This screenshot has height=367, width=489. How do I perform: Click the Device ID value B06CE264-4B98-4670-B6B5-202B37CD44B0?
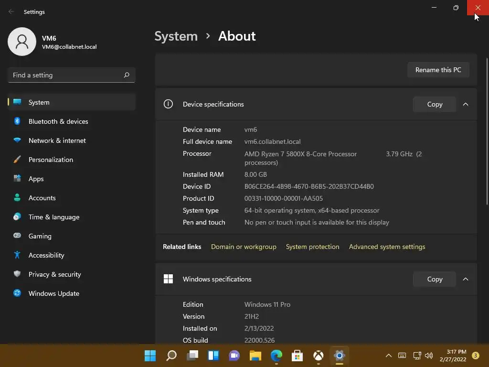click(309, 187)
